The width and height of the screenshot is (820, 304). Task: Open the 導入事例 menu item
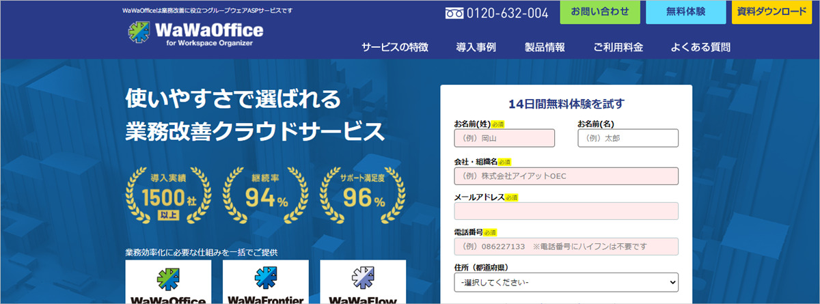(x=476, y=47)
